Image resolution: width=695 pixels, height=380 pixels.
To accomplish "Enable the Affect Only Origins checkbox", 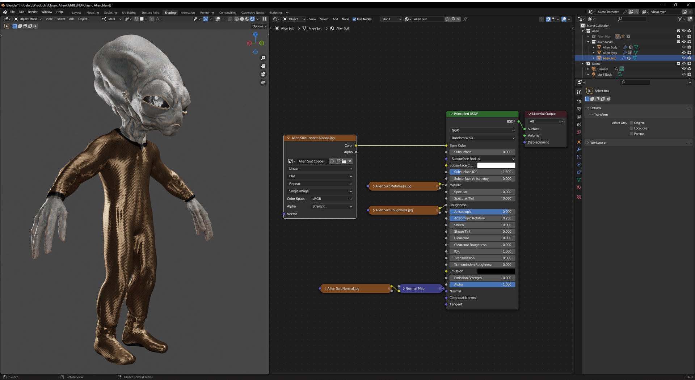I will 631,123.
